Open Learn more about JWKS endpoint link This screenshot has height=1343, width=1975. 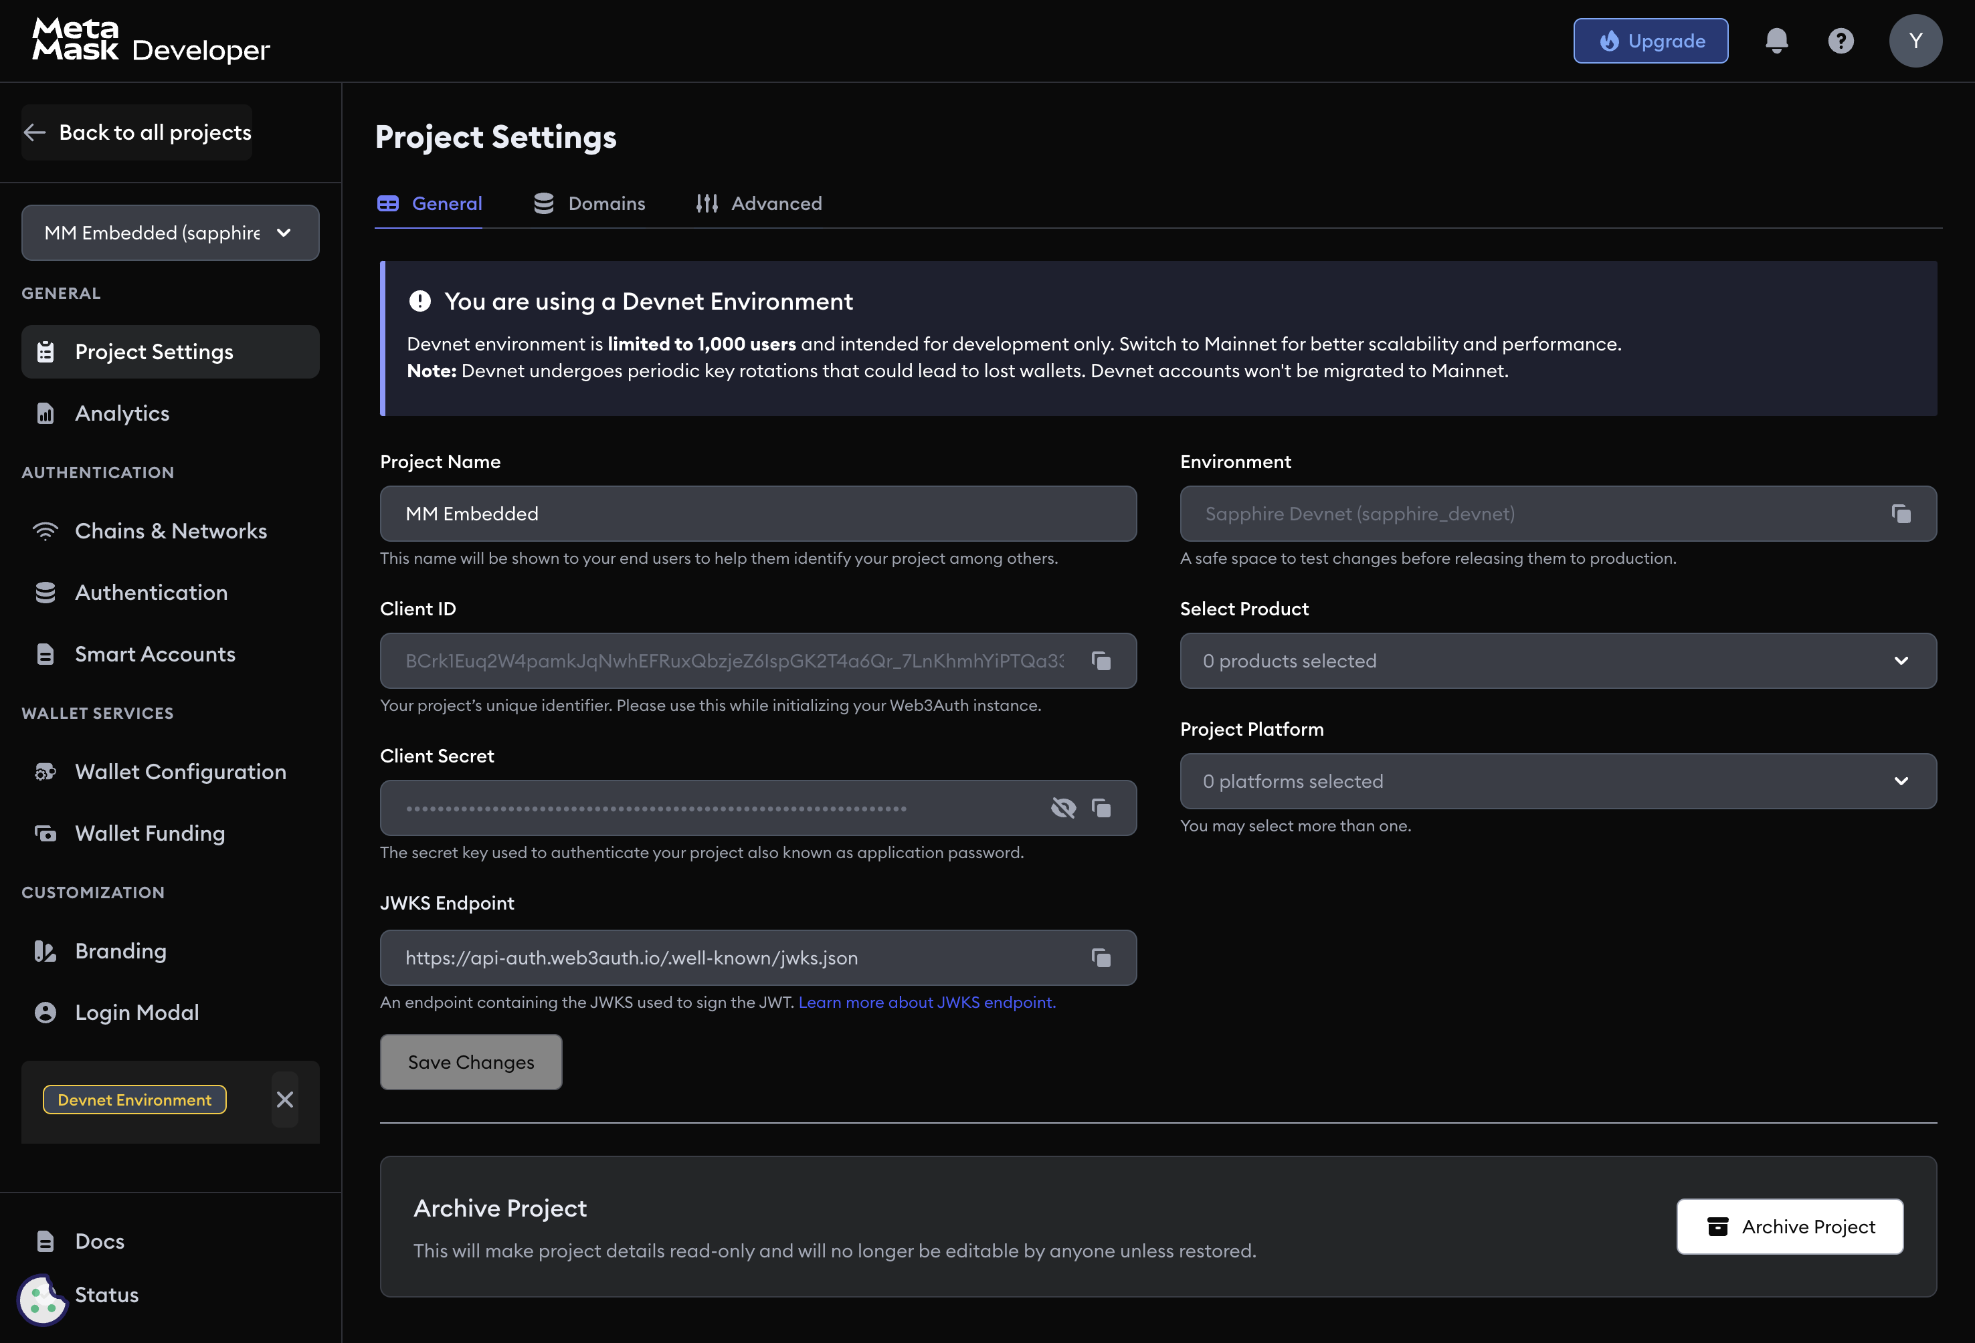point(927,1003)
